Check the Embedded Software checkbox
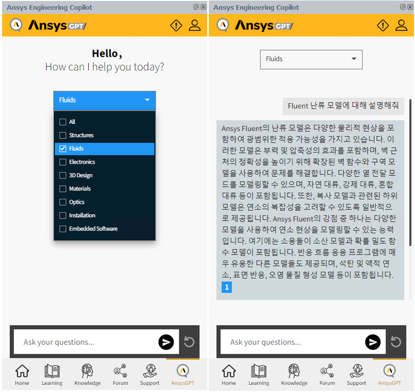The image size is (415, 392). click(63, 228)
